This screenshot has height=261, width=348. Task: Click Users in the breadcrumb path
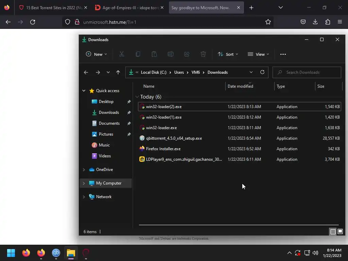pos(179,72)
